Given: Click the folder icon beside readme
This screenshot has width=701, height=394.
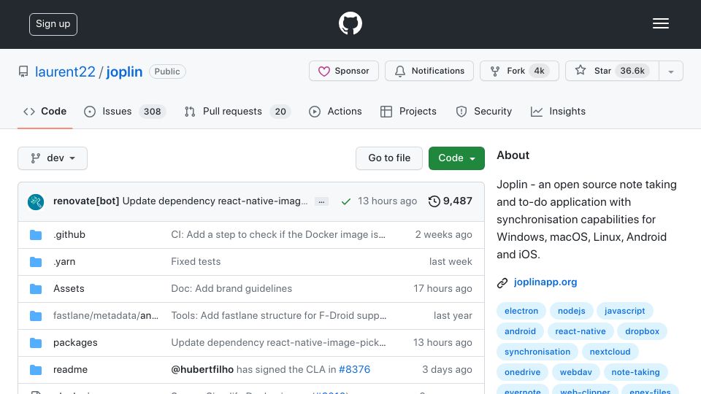Looking at the screenshot, I should [x=36, y=370].
